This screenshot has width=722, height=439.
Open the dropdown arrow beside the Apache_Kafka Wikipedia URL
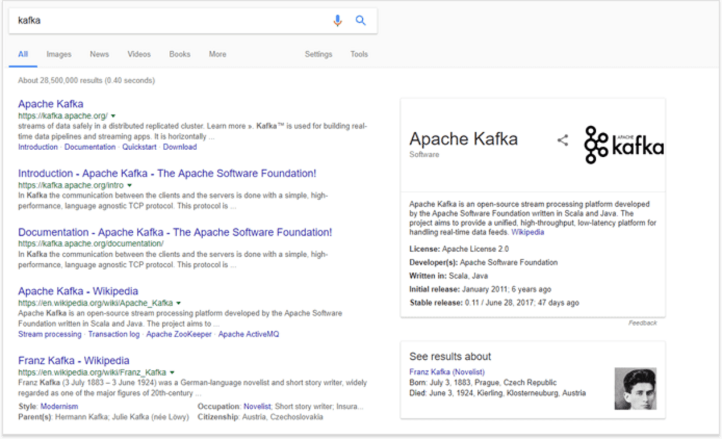pos(178,302)
